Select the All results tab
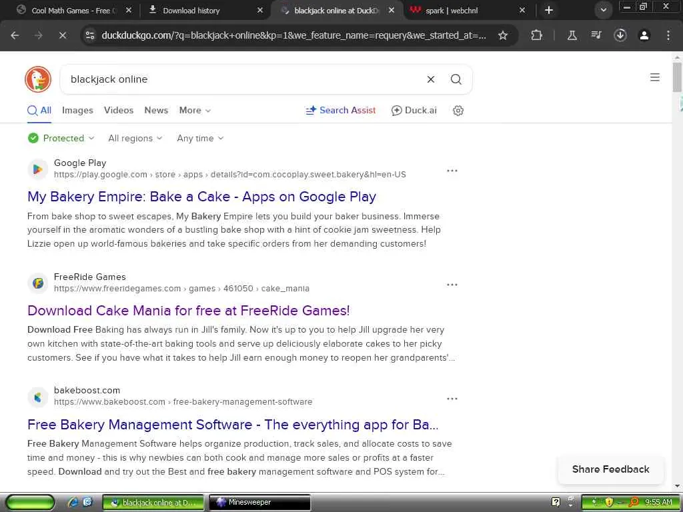Viewport: 683px width, 512px height. pyautogui.click(x=39, y=111)
